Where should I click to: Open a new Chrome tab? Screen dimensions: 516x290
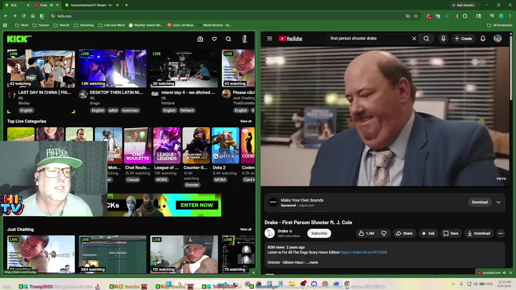coord(127,5)
